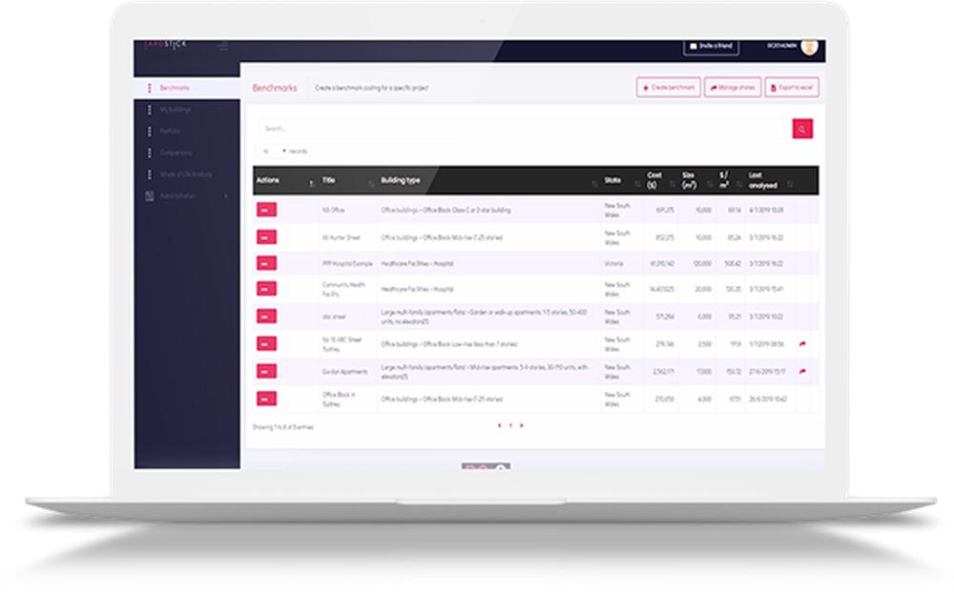The image size is (954, 593).
Task: Expand the Administration submenu chevron
Action: tap(226, 196)
